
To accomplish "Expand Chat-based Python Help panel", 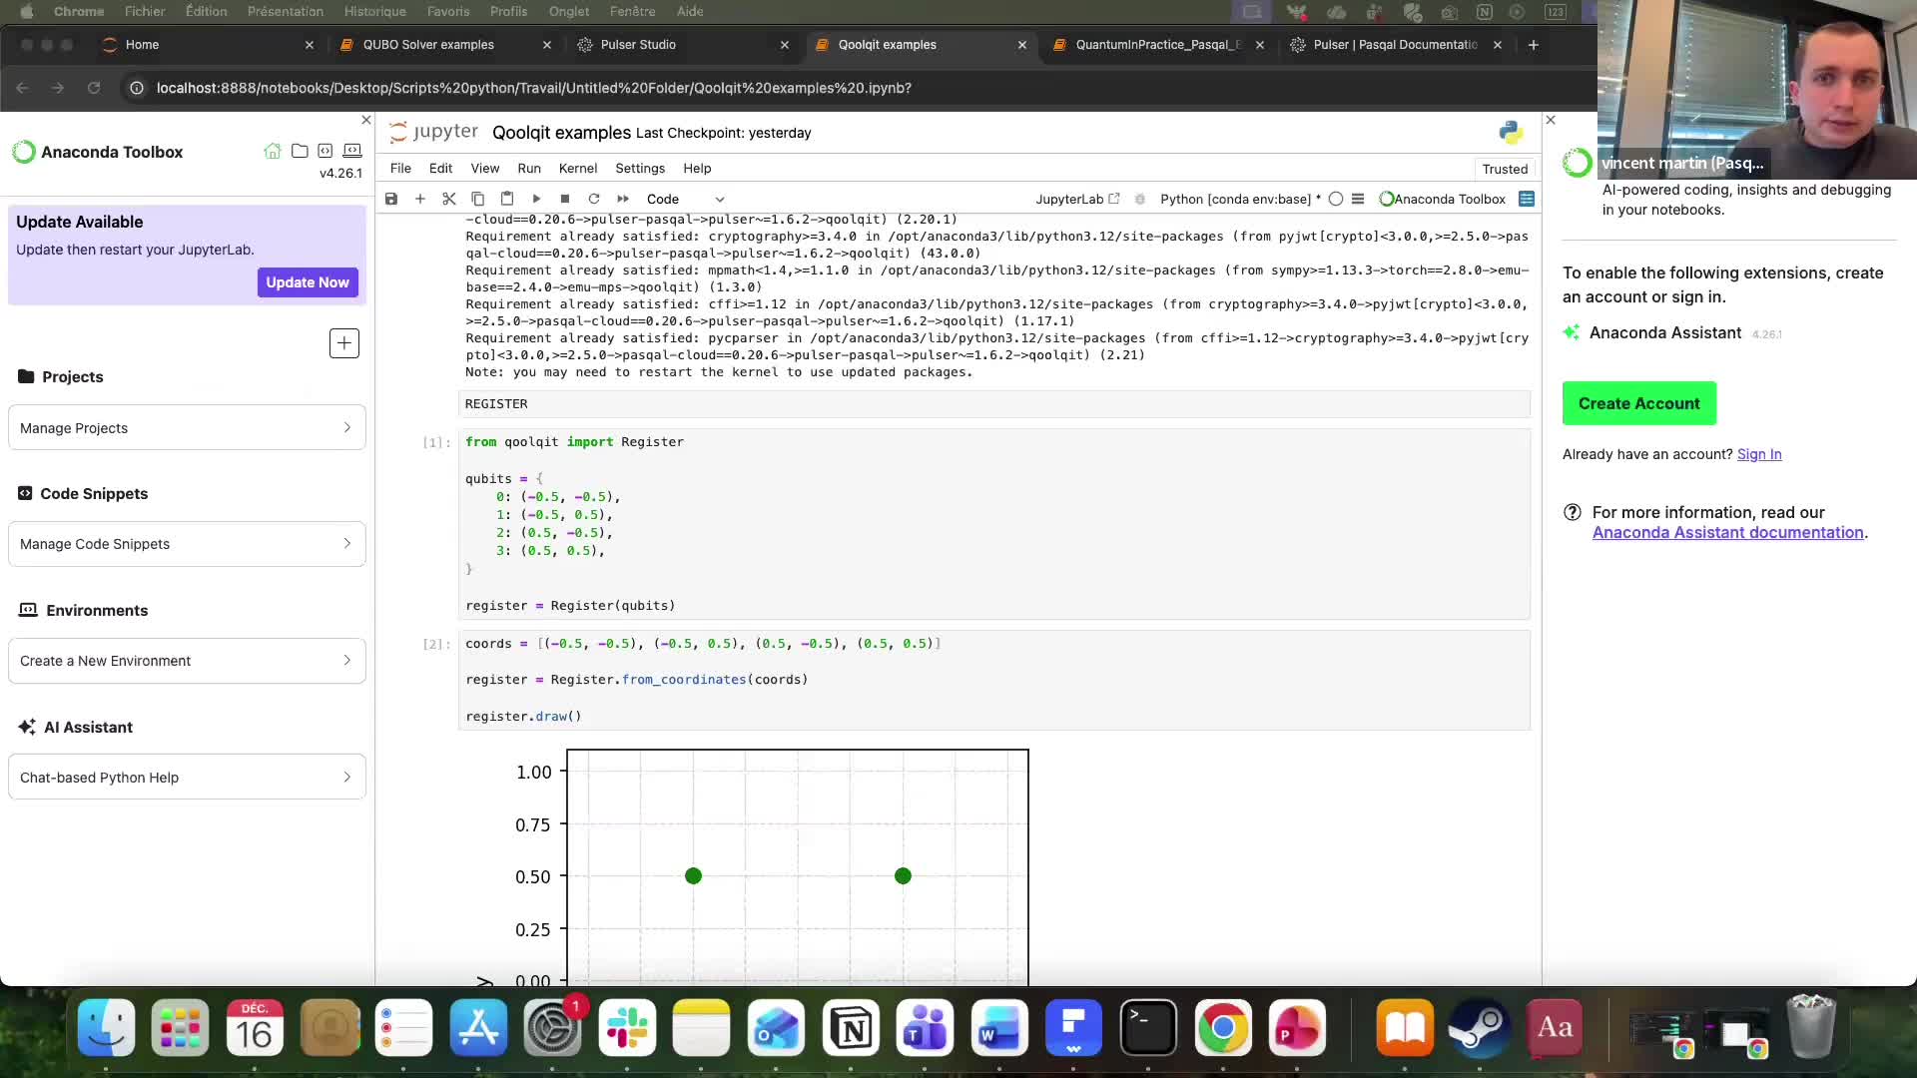I will click(x=186, y=777).
